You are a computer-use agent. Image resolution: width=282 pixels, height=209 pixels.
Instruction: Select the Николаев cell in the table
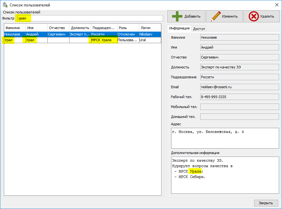click(15, 34)
